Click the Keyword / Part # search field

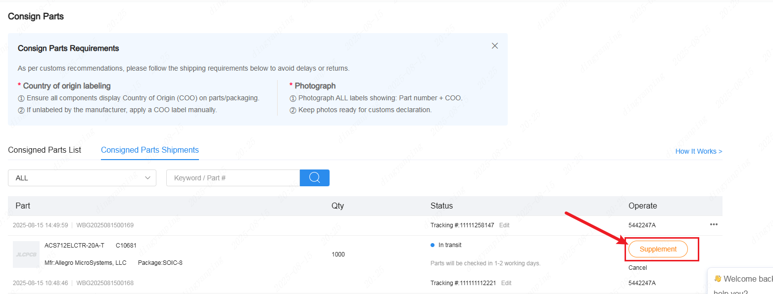(233, 178)
